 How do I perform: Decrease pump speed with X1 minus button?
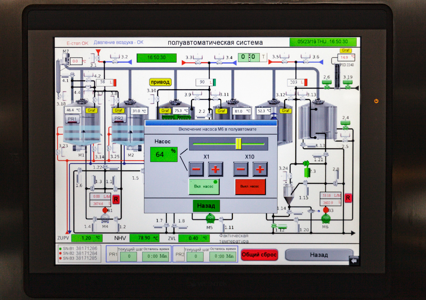click(196, 169)
